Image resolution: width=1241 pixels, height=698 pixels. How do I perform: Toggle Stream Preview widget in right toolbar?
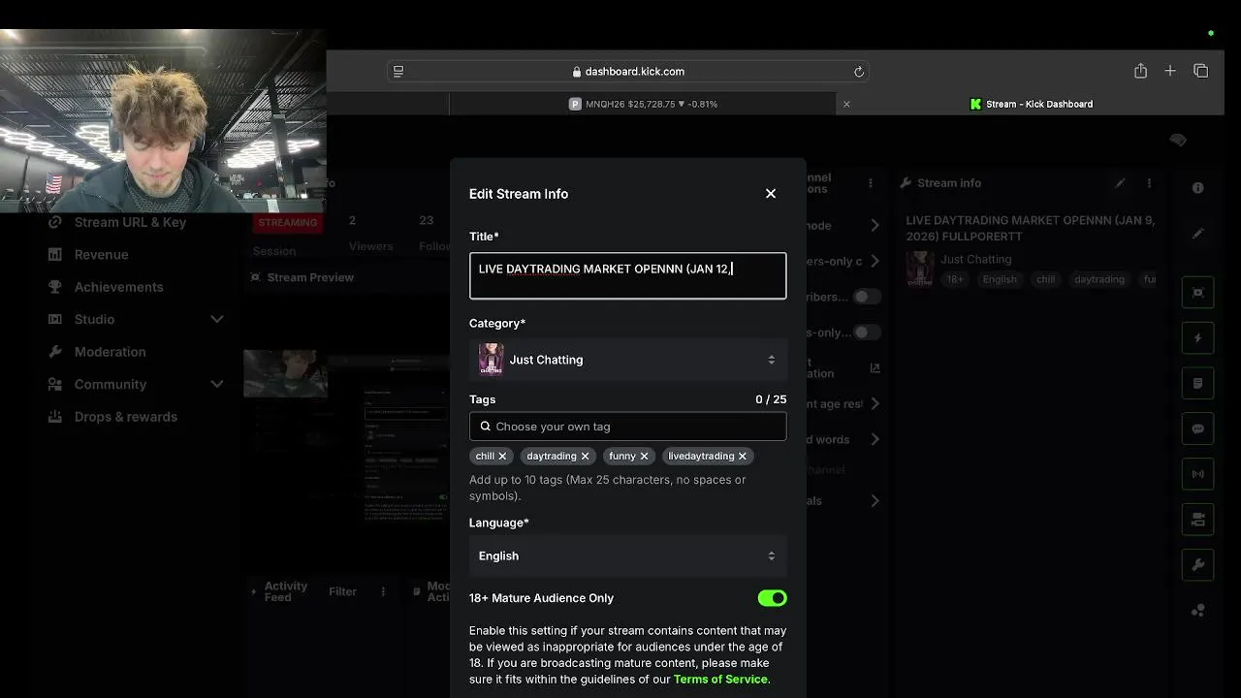(1198, 293)
